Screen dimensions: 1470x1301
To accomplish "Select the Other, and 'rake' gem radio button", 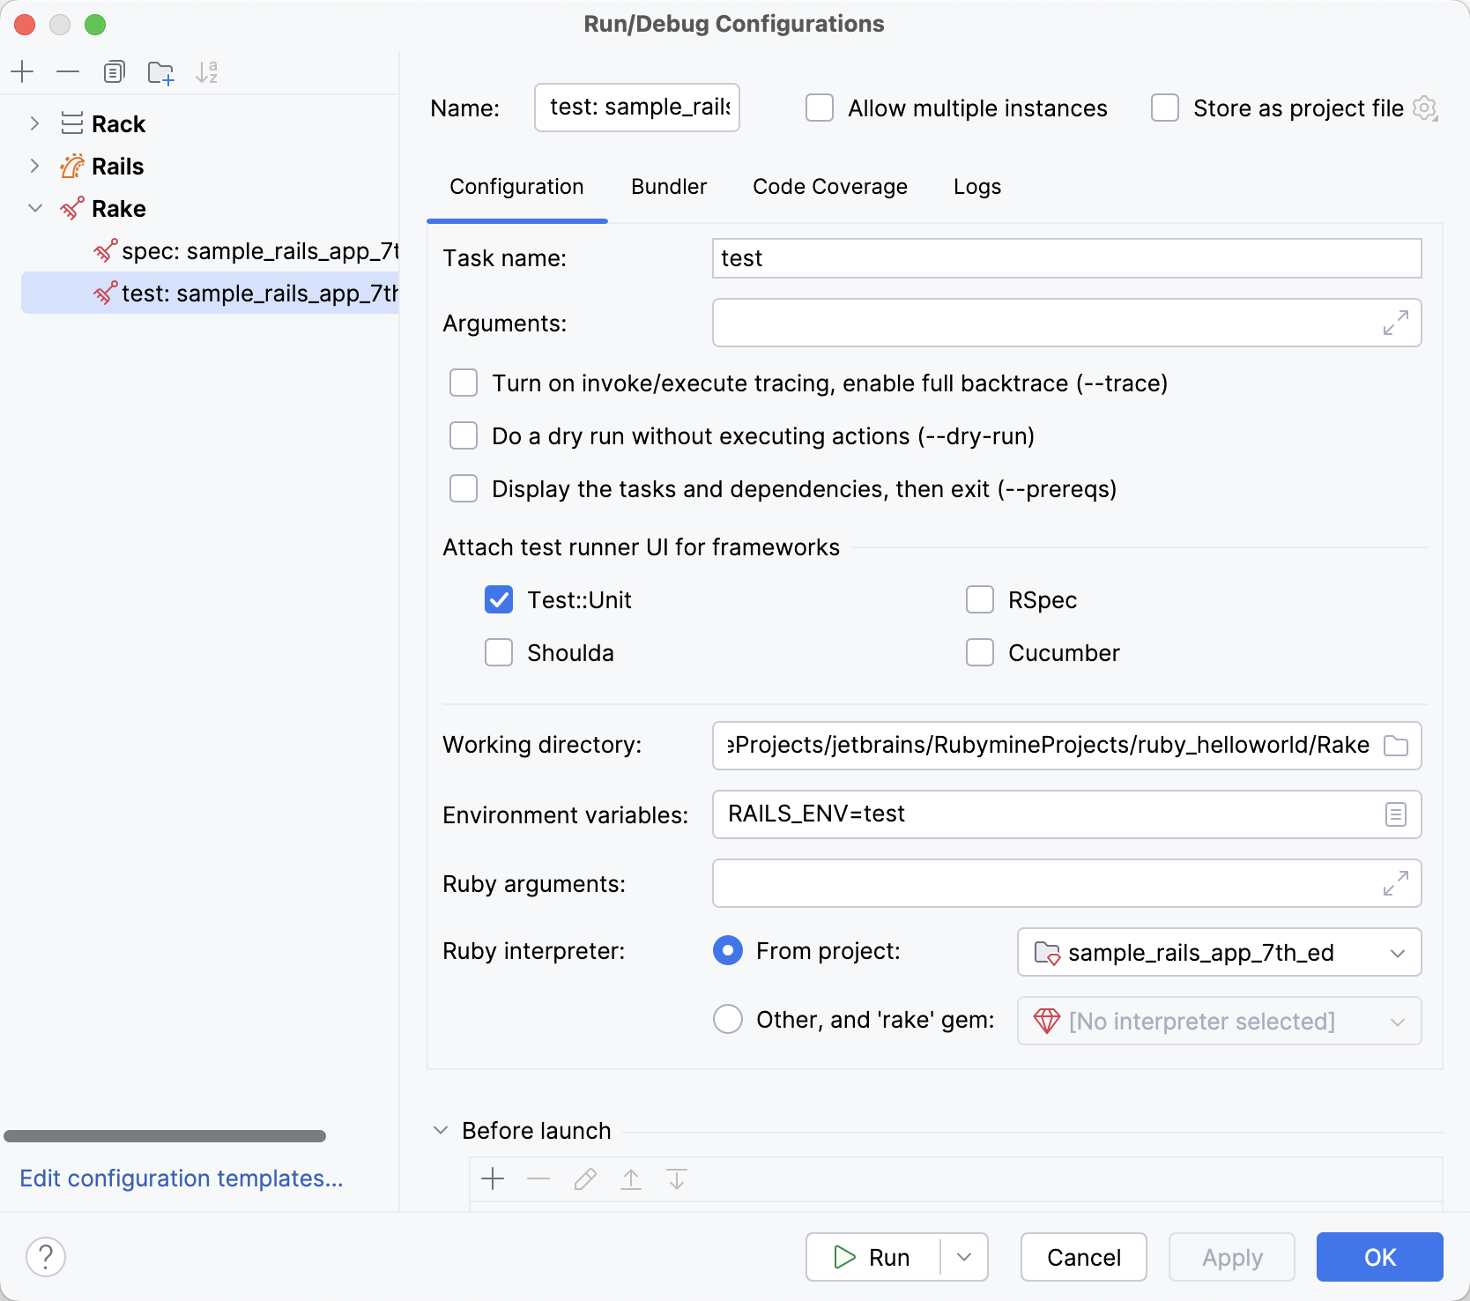I will [x=727, y=1020].
